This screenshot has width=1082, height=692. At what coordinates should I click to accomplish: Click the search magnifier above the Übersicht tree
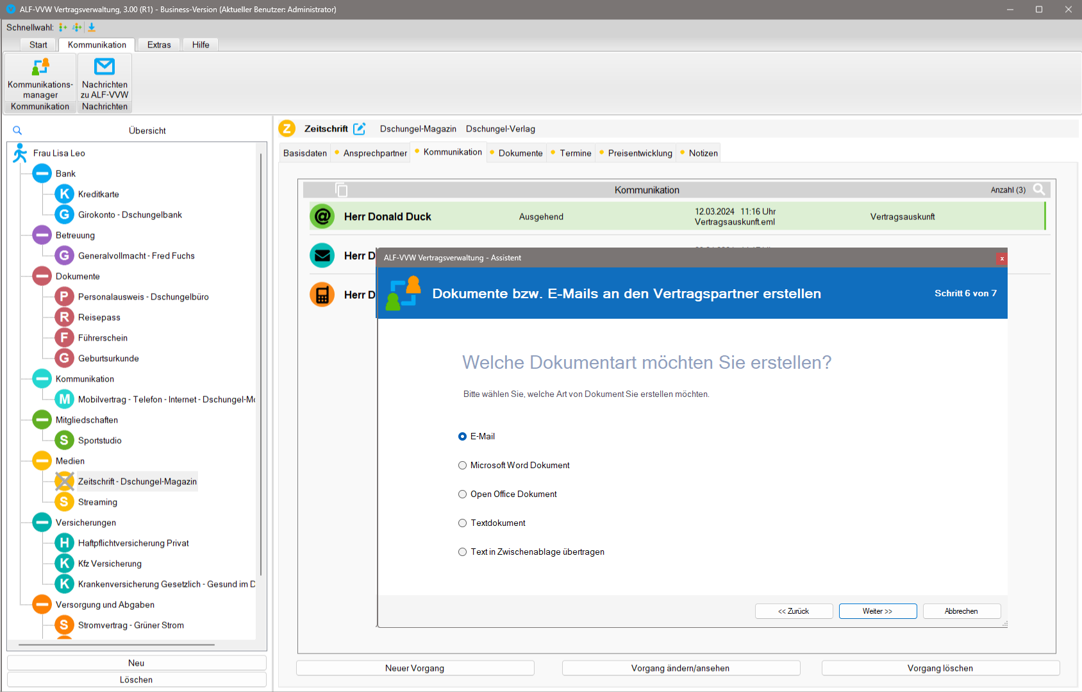point(17,130)
